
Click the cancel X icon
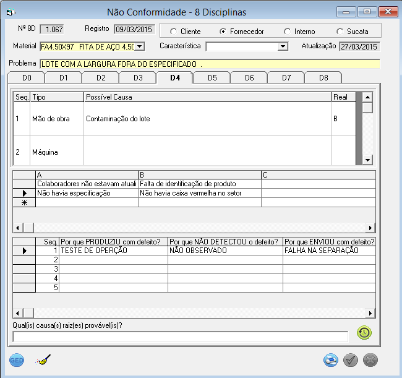pos(370,360)
